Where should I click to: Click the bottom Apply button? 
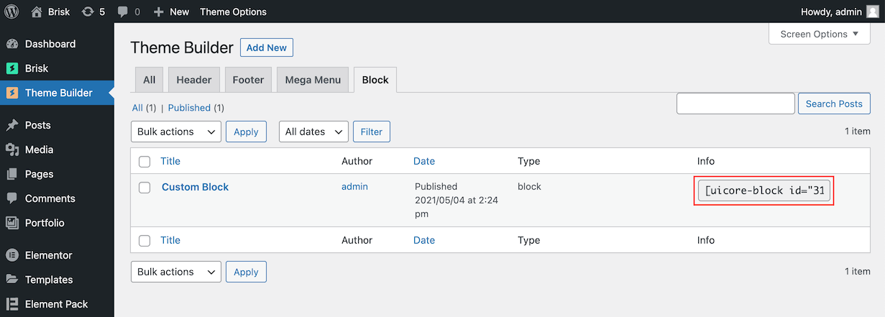246,272
